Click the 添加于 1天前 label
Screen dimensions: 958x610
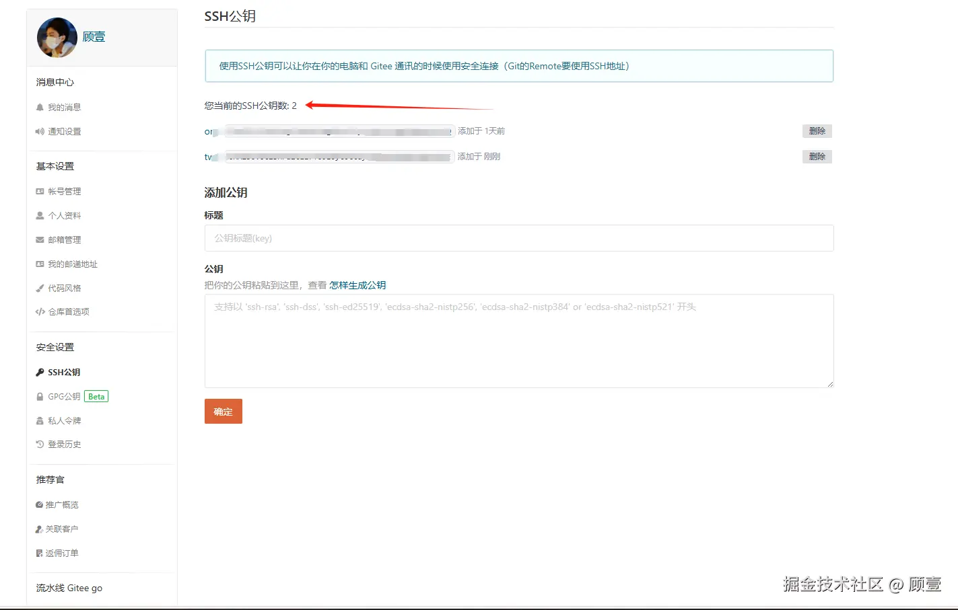coord(481,131)
